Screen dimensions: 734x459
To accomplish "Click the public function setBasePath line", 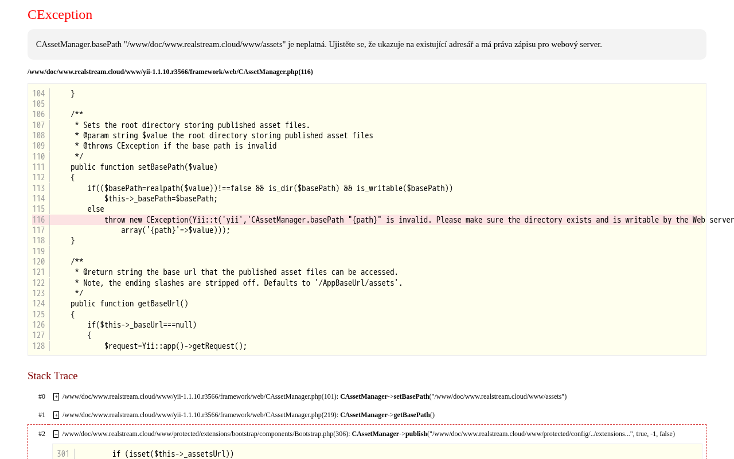I will (x=144, y=167).
